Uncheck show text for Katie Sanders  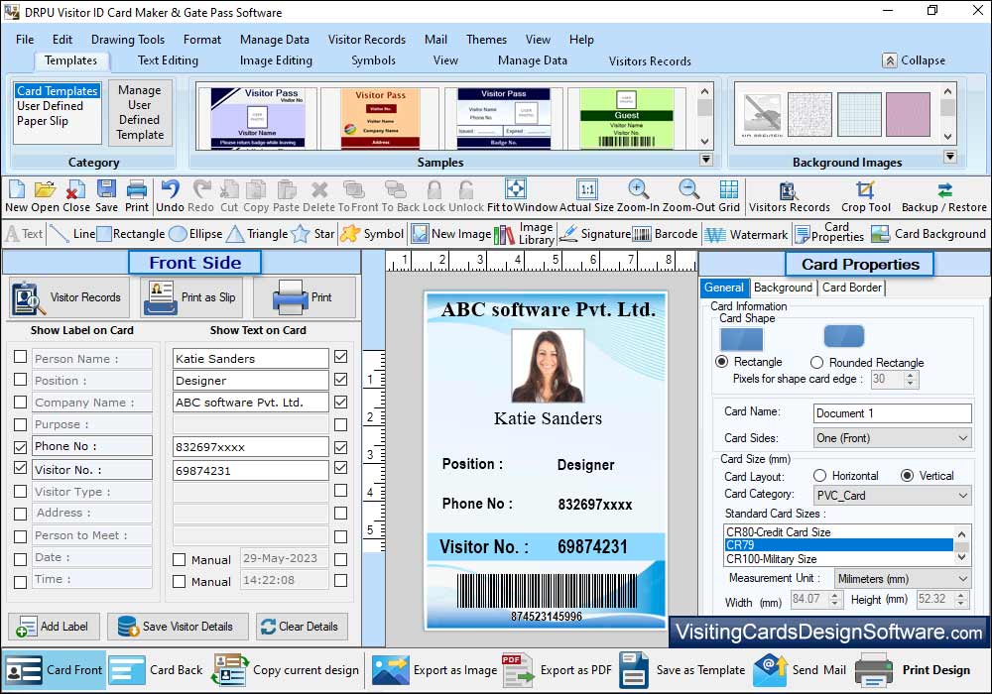click(x=340, y=357)
